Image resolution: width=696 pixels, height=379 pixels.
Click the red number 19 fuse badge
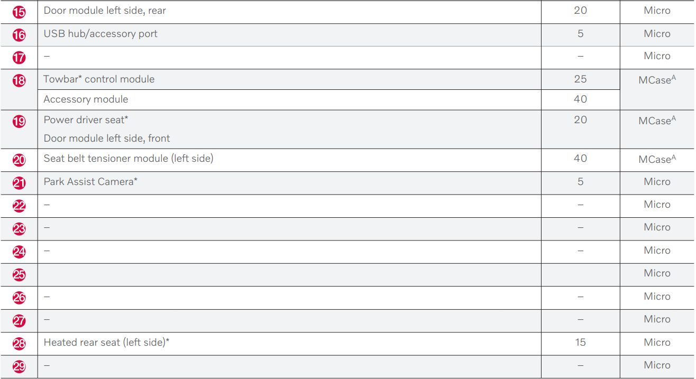(19, 122)
